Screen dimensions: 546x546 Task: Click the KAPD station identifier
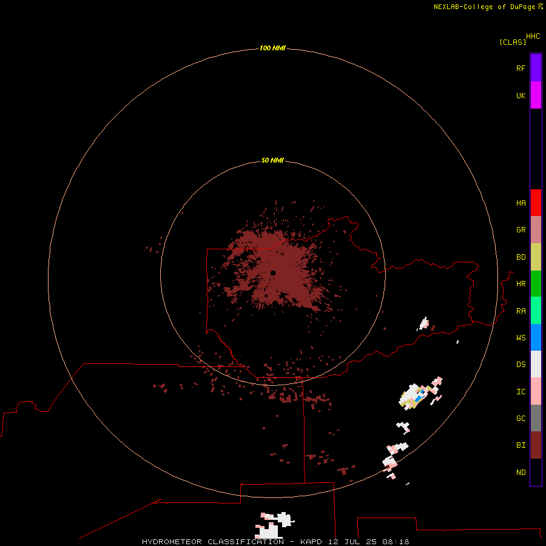(x=311, y=542)
